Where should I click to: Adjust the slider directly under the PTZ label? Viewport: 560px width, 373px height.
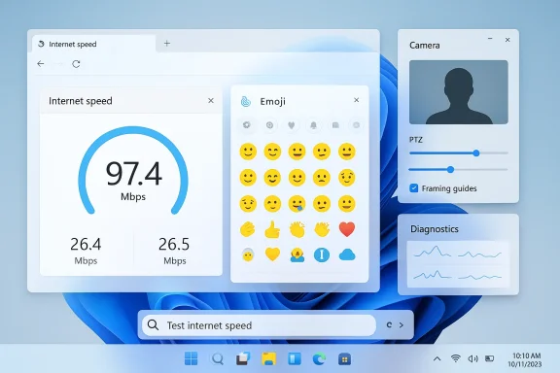459,153
